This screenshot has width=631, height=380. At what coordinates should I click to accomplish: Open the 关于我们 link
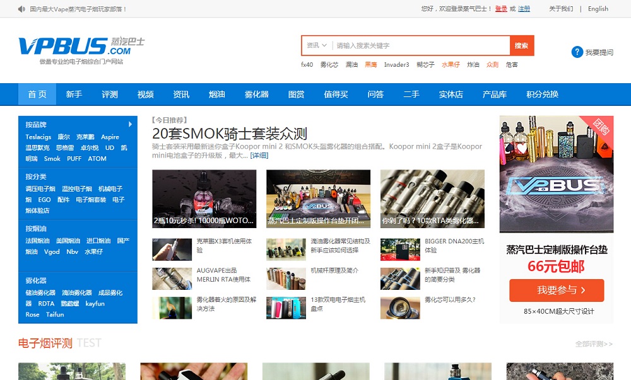click(561, 9)
